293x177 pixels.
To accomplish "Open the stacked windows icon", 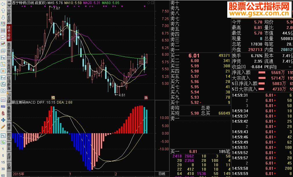I will (x=3, y=51).
